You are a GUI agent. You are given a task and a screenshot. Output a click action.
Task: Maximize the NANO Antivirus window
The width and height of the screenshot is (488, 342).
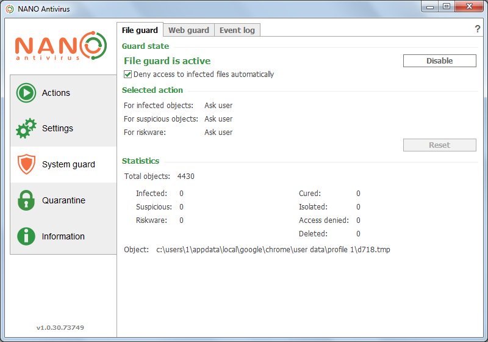click(x=447, y=7)
